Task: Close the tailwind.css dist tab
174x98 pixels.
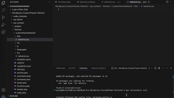Action: [x=149, y=2]
